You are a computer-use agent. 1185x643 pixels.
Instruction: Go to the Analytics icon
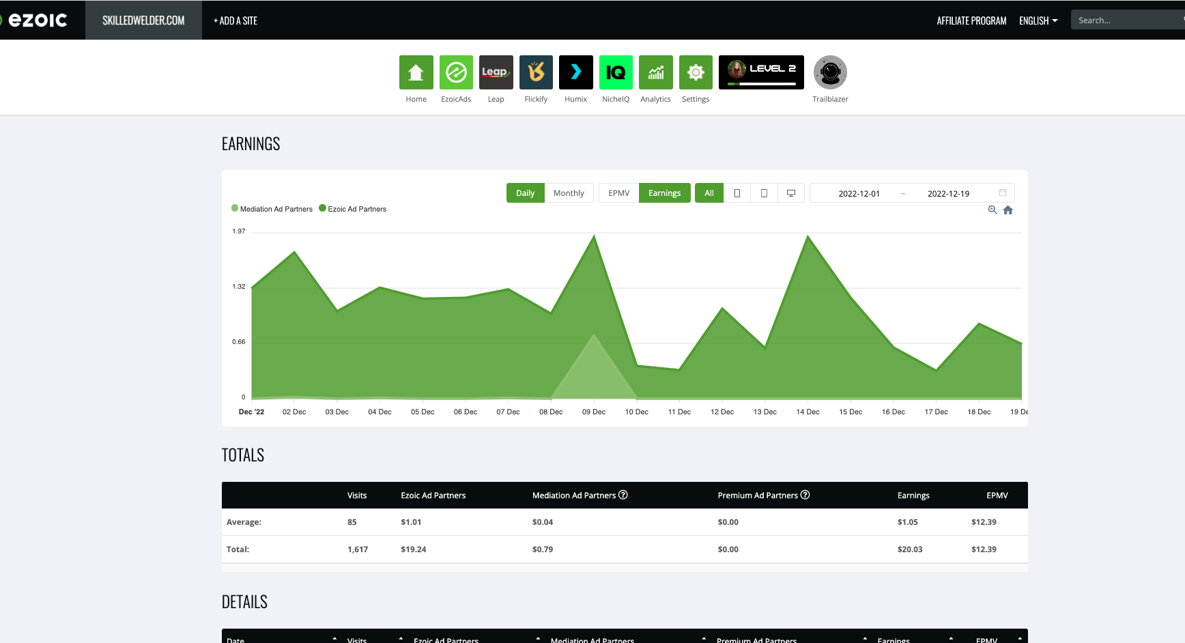(x=656, y=72)
